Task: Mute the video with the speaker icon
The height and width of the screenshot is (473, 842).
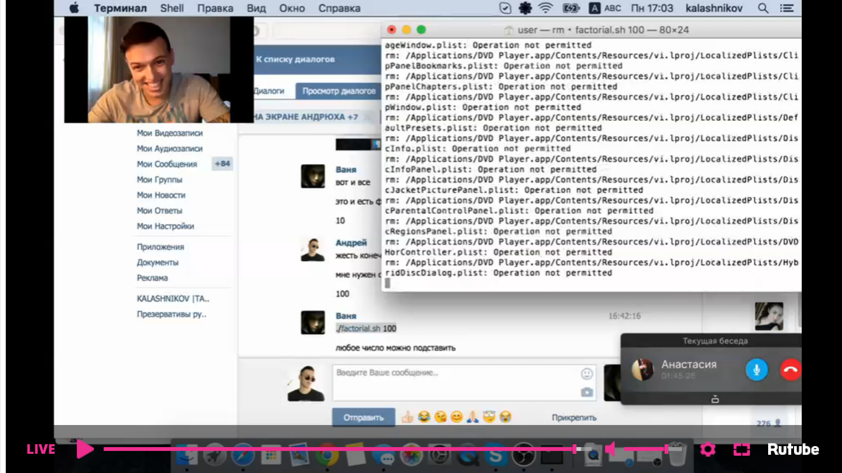Action: pyautogui.click(x=610, y=449)
